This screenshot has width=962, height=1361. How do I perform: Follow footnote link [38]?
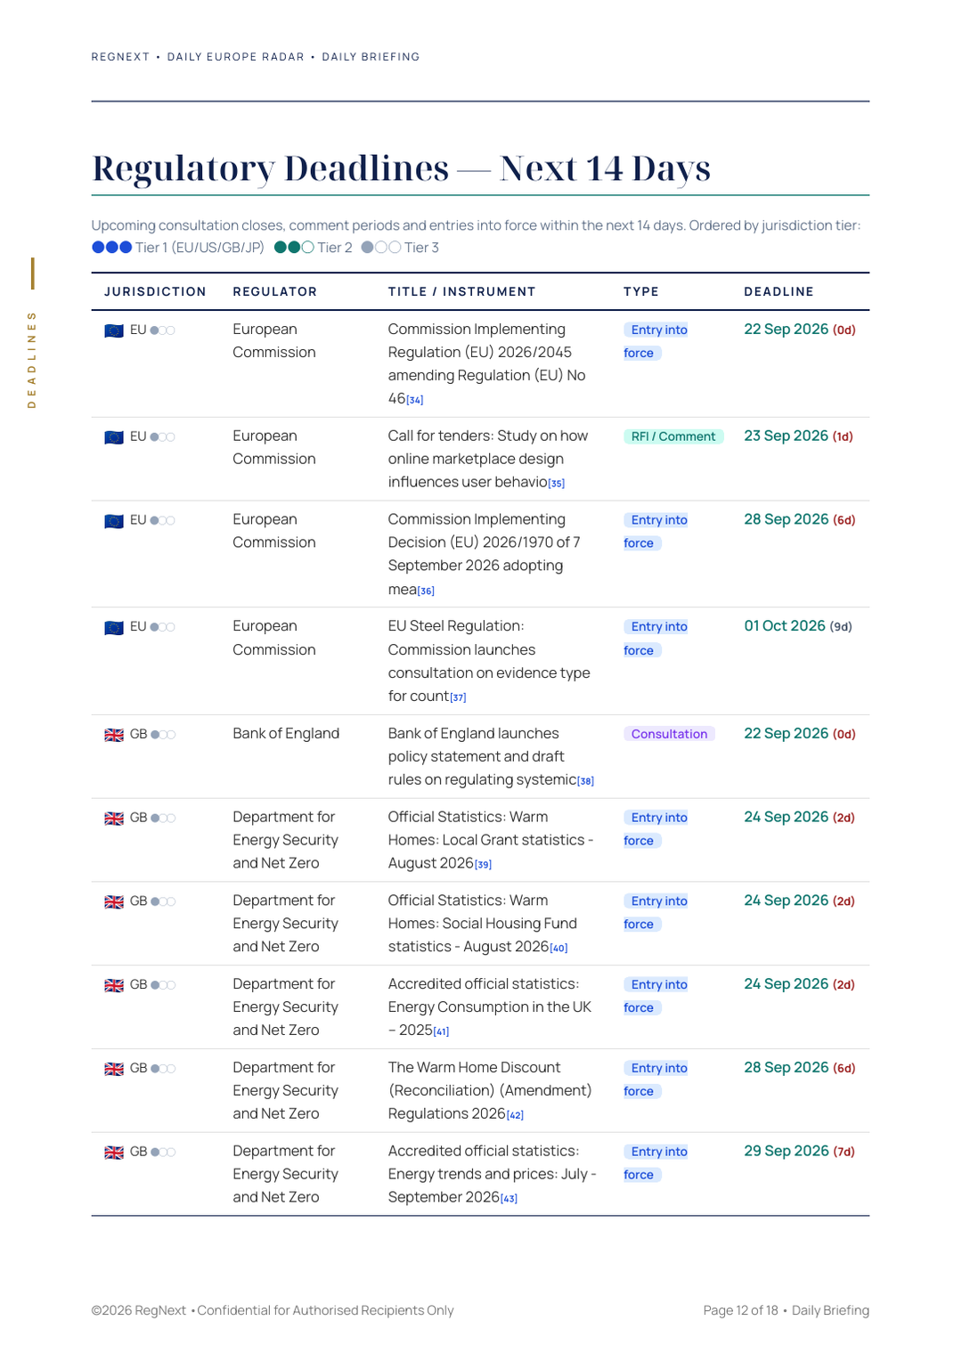(x=585, y=781)
